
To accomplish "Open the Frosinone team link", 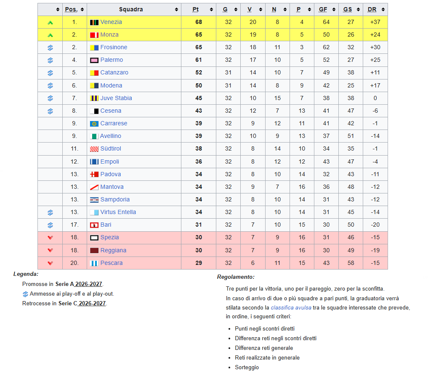I will click(114, 47).
